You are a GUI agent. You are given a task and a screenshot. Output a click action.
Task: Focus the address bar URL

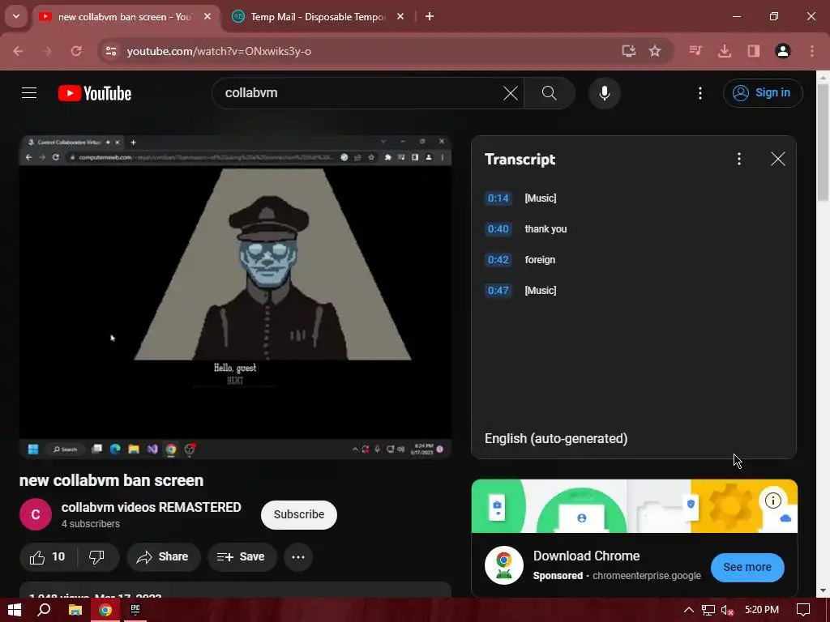click(219, 51)
